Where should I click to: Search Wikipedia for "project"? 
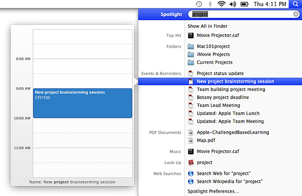(x=229, y=181)
